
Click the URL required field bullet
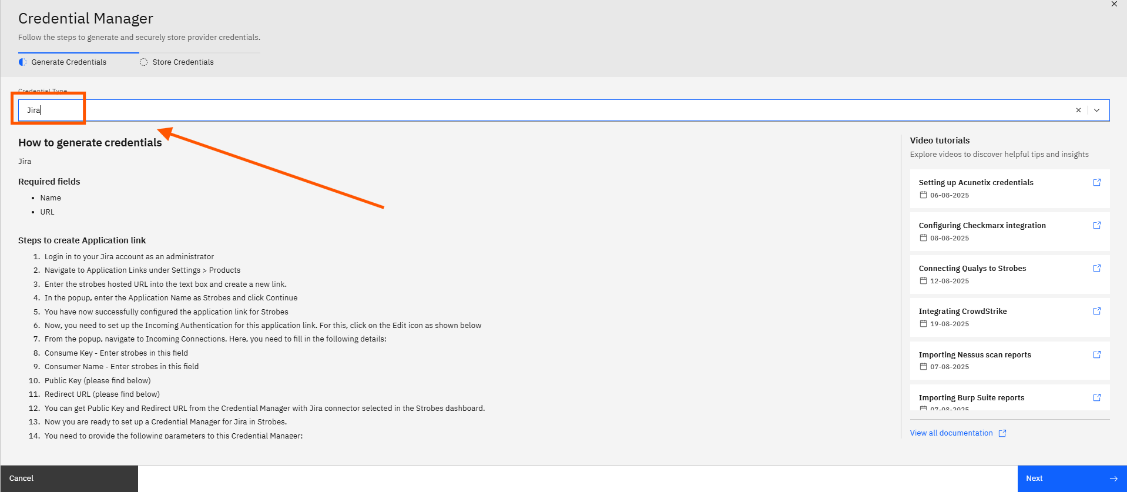pos(47,212)
